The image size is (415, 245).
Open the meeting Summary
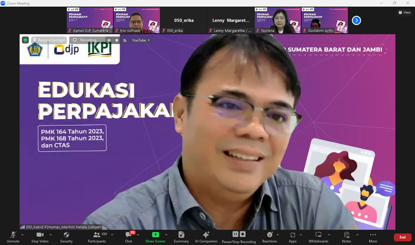[181, 237]
